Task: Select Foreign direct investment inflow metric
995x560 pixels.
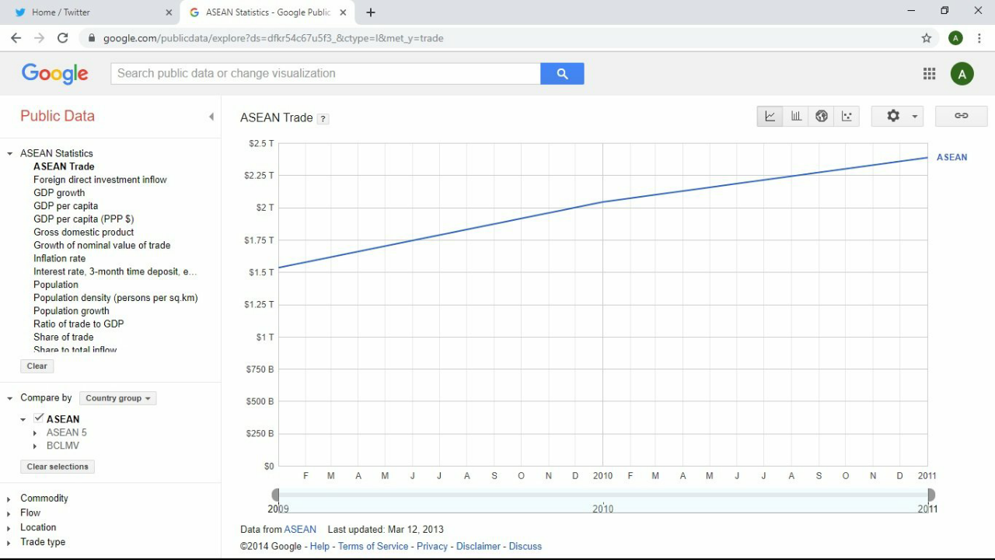Action: (x=100, y=180)
